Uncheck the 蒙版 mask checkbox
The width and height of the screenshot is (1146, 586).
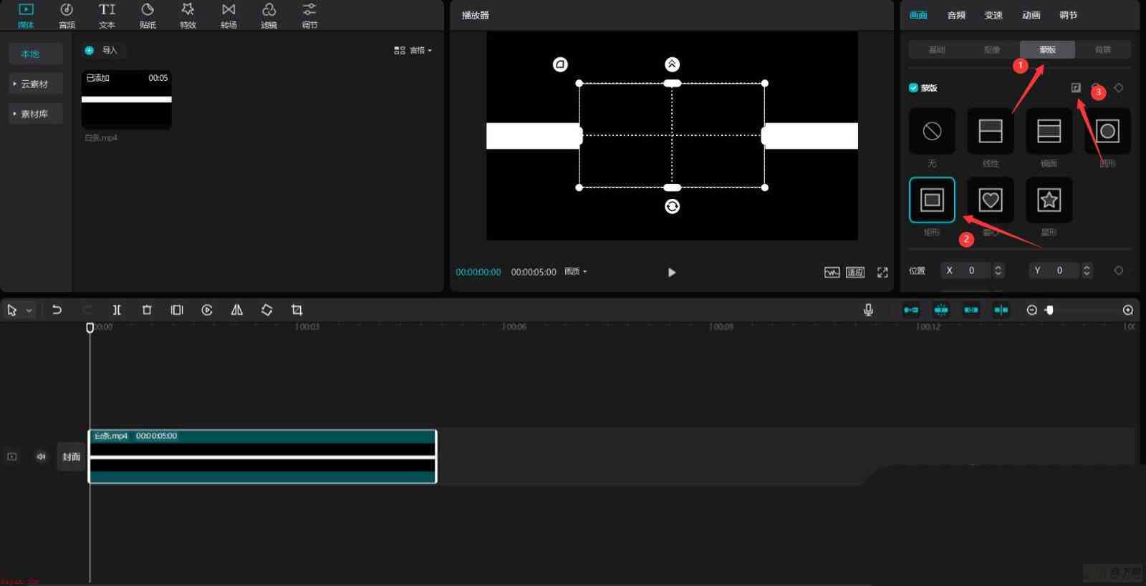tap(913, 87)
